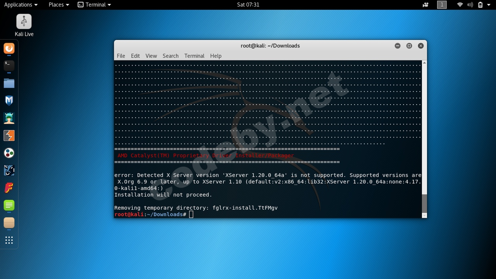
Task: Open the Terminal app menu in top bar
Action: point(94,5)
